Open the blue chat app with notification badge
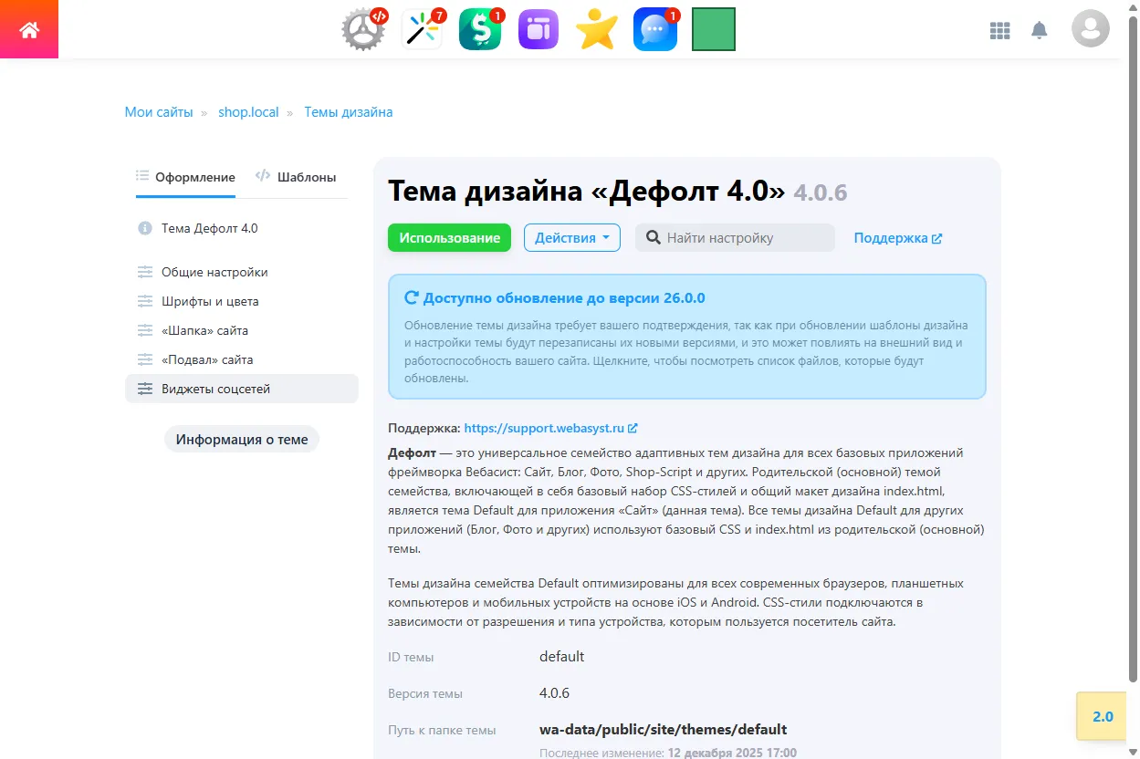This screenshot has width=1140, height=759. [654, 28]
